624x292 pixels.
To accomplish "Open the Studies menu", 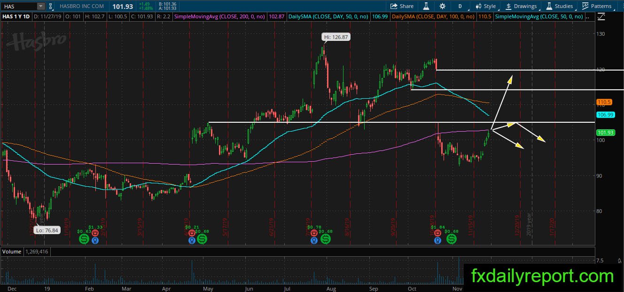I will [x=559, y=6].
